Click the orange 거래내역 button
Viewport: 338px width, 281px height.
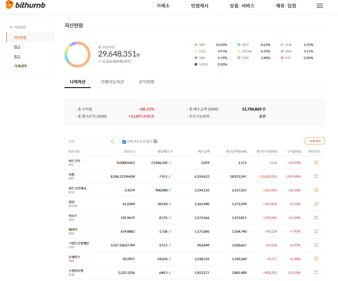pos(315,141)
